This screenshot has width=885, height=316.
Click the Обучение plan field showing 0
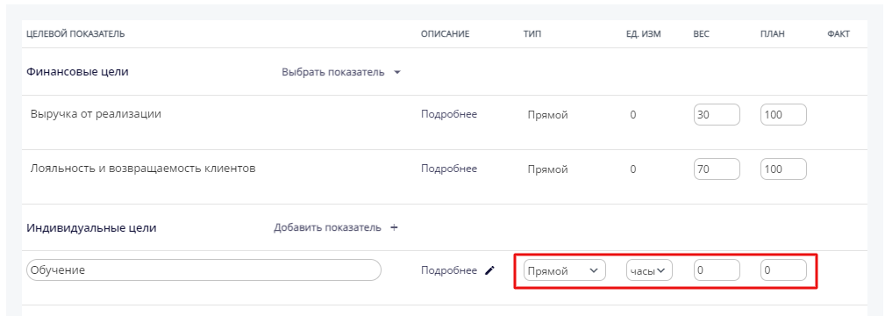pyautogui.click(x=783, y=270)
